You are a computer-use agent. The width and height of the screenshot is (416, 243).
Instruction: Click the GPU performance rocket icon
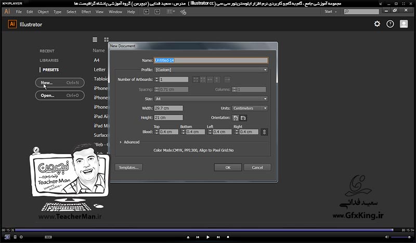(x=183, y=12)
